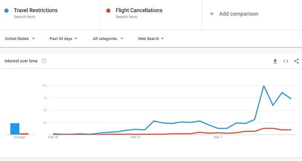Click the Add comparison button
The image size is (302, 161).
238,14
